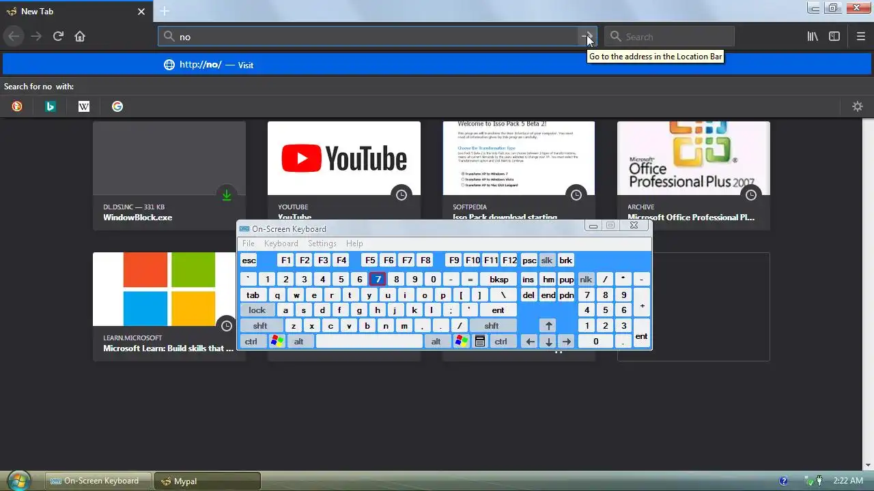
Task: Click the F5 key on keyboard
Action: 370,261
